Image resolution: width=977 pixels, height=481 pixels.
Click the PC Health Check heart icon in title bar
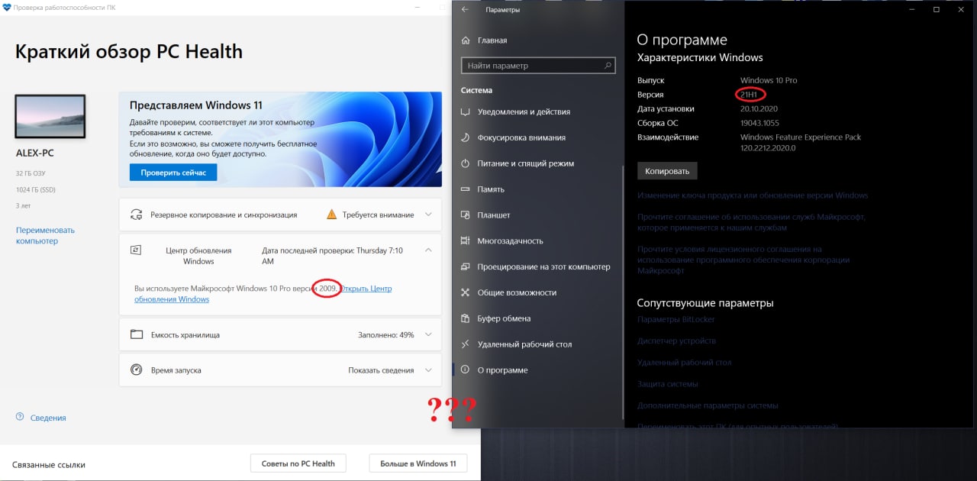click(x=7, y=8)
